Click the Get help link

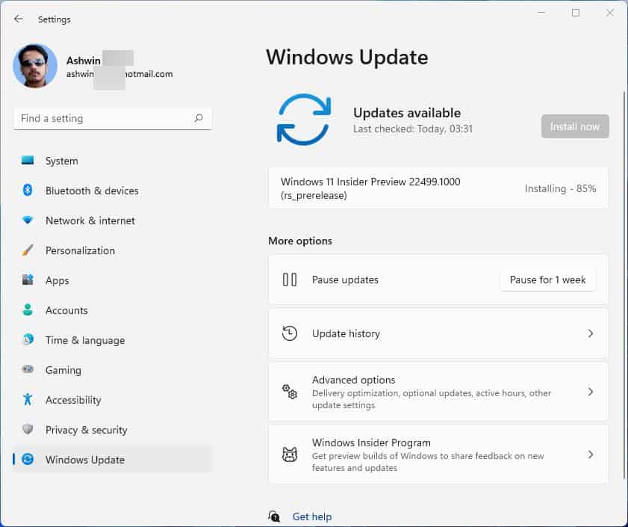[x=312, y=517]
